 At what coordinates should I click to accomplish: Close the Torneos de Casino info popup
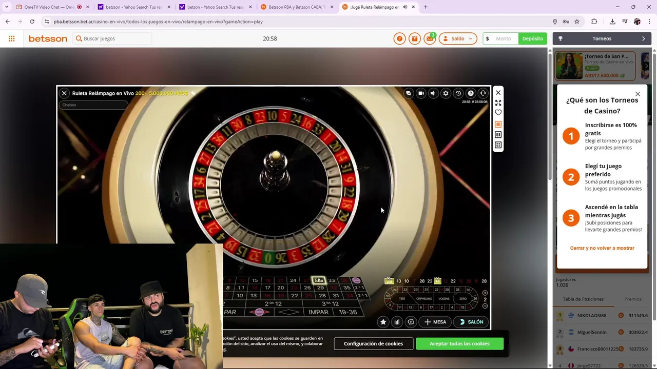637,94
